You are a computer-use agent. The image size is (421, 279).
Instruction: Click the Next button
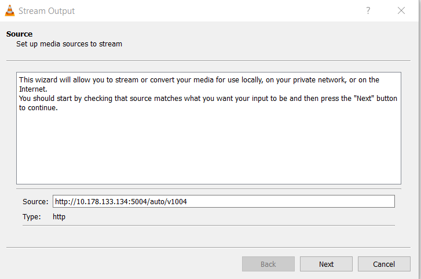click(326, 264)
